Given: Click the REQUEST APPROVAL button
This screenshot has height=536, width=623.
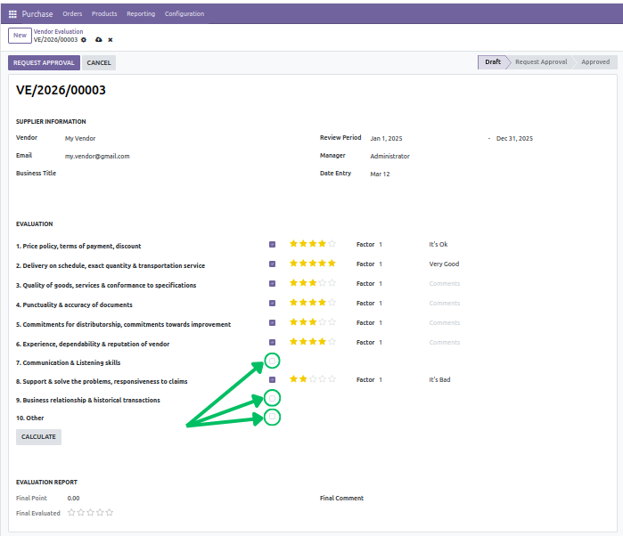Looking at the screenshot, I should tap(44, 62).
